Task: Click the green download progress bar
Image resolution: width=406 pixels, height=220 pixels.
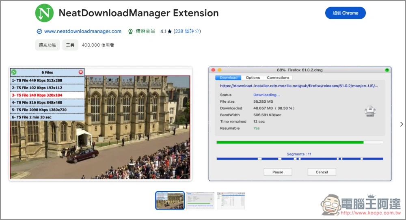Action: (300, 142)
